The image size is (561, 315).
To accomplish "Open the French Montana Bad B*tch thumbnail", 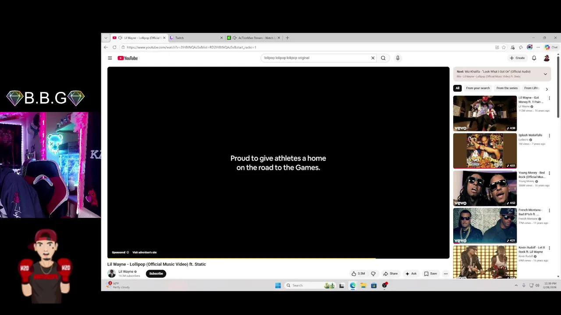I will click(485, 225).
